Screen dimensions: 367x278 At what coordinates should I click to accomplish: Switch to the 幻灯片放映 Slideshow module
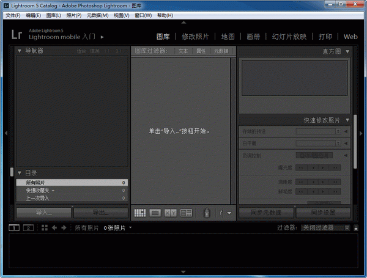point(289,37)
